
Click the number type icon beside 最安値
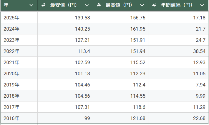44,5
